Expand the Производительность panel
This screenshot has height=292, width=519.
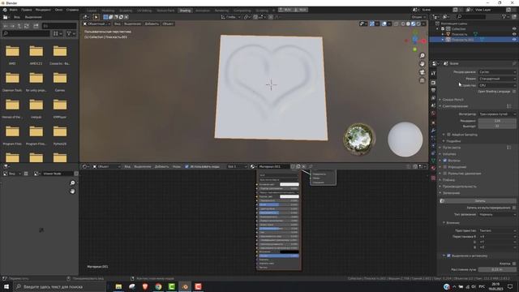460,187
